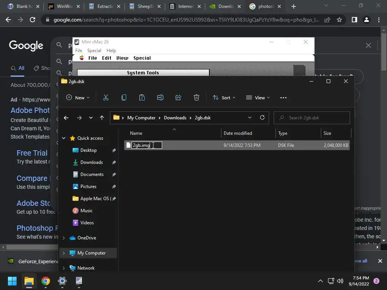Open the New item dropdown in Explorer
This screenshot has height=290, width=387.
(78, 98)
